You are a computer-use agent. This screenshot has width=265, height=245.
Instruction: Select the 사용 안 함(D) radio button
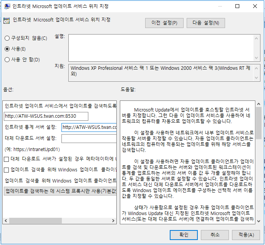pos(7,59)
